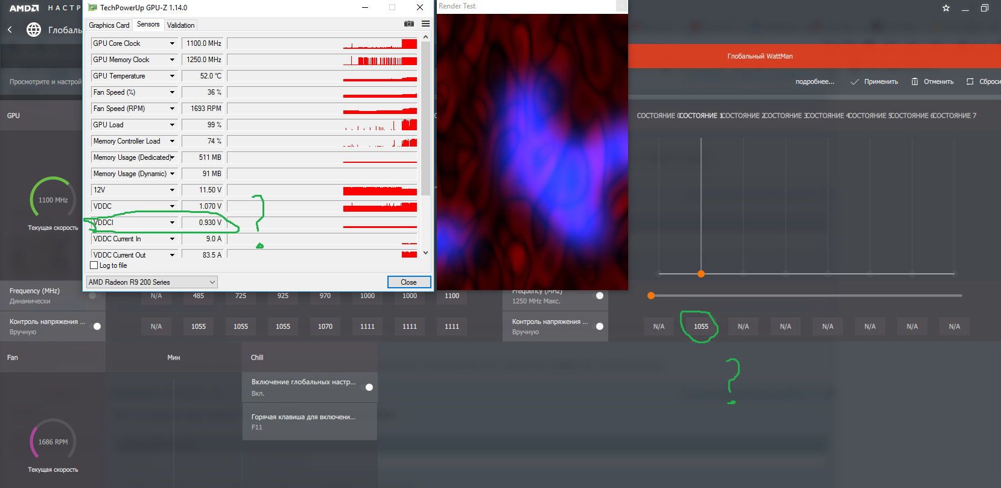
Task: Click the VDDCI value 0.930 V
Action: pyautogui.click(x=203, y=223)
